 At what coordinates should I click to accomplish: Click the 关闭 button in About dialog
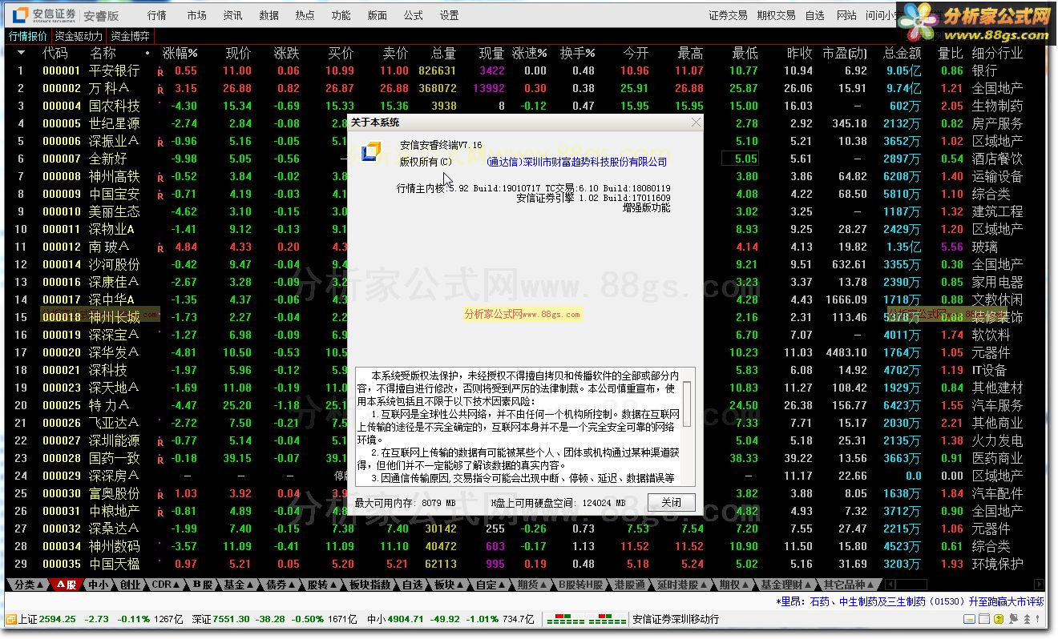tap(671, 503)
